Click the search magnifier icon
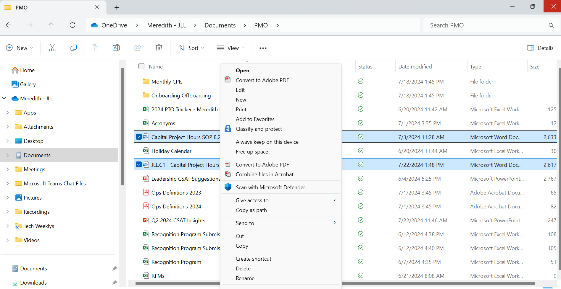 coord(551,25)
